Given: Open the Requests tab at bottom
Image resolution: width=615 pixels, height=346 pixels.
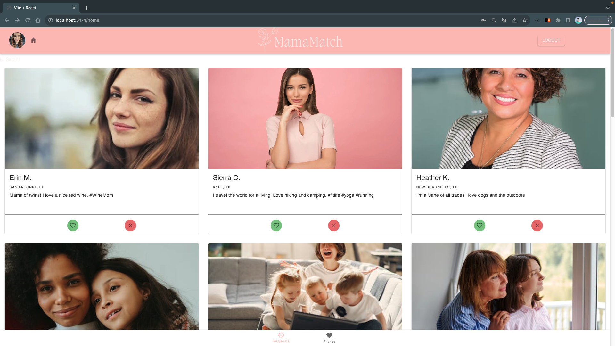Looking at the screenshot, I should (281, 338).
